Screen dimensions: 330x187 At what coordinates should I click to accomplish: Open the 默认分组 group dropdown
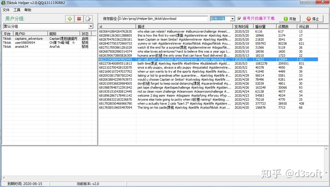pos(91,26)
